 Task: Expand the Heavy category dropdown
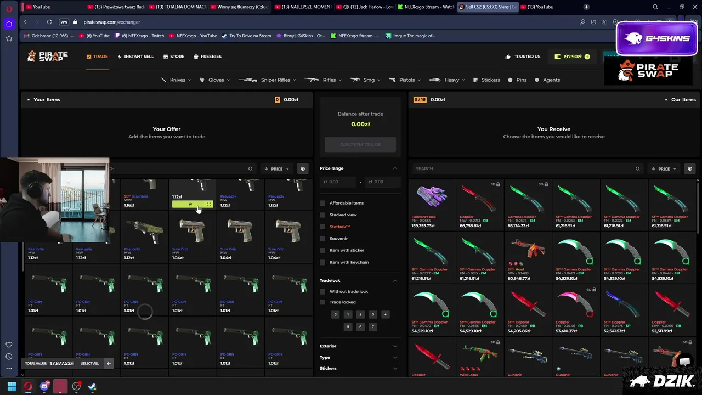pos(447,80)
